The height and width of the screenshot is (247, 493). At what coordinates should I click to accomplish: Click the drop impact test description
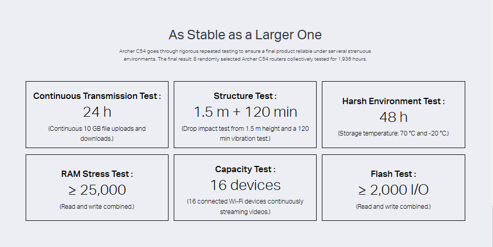(245, 133)
